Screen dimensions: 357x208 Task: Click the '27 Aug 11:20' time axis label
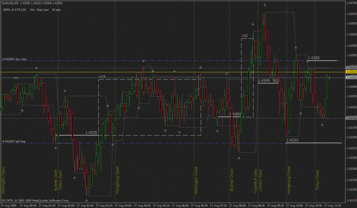(333, 206)
